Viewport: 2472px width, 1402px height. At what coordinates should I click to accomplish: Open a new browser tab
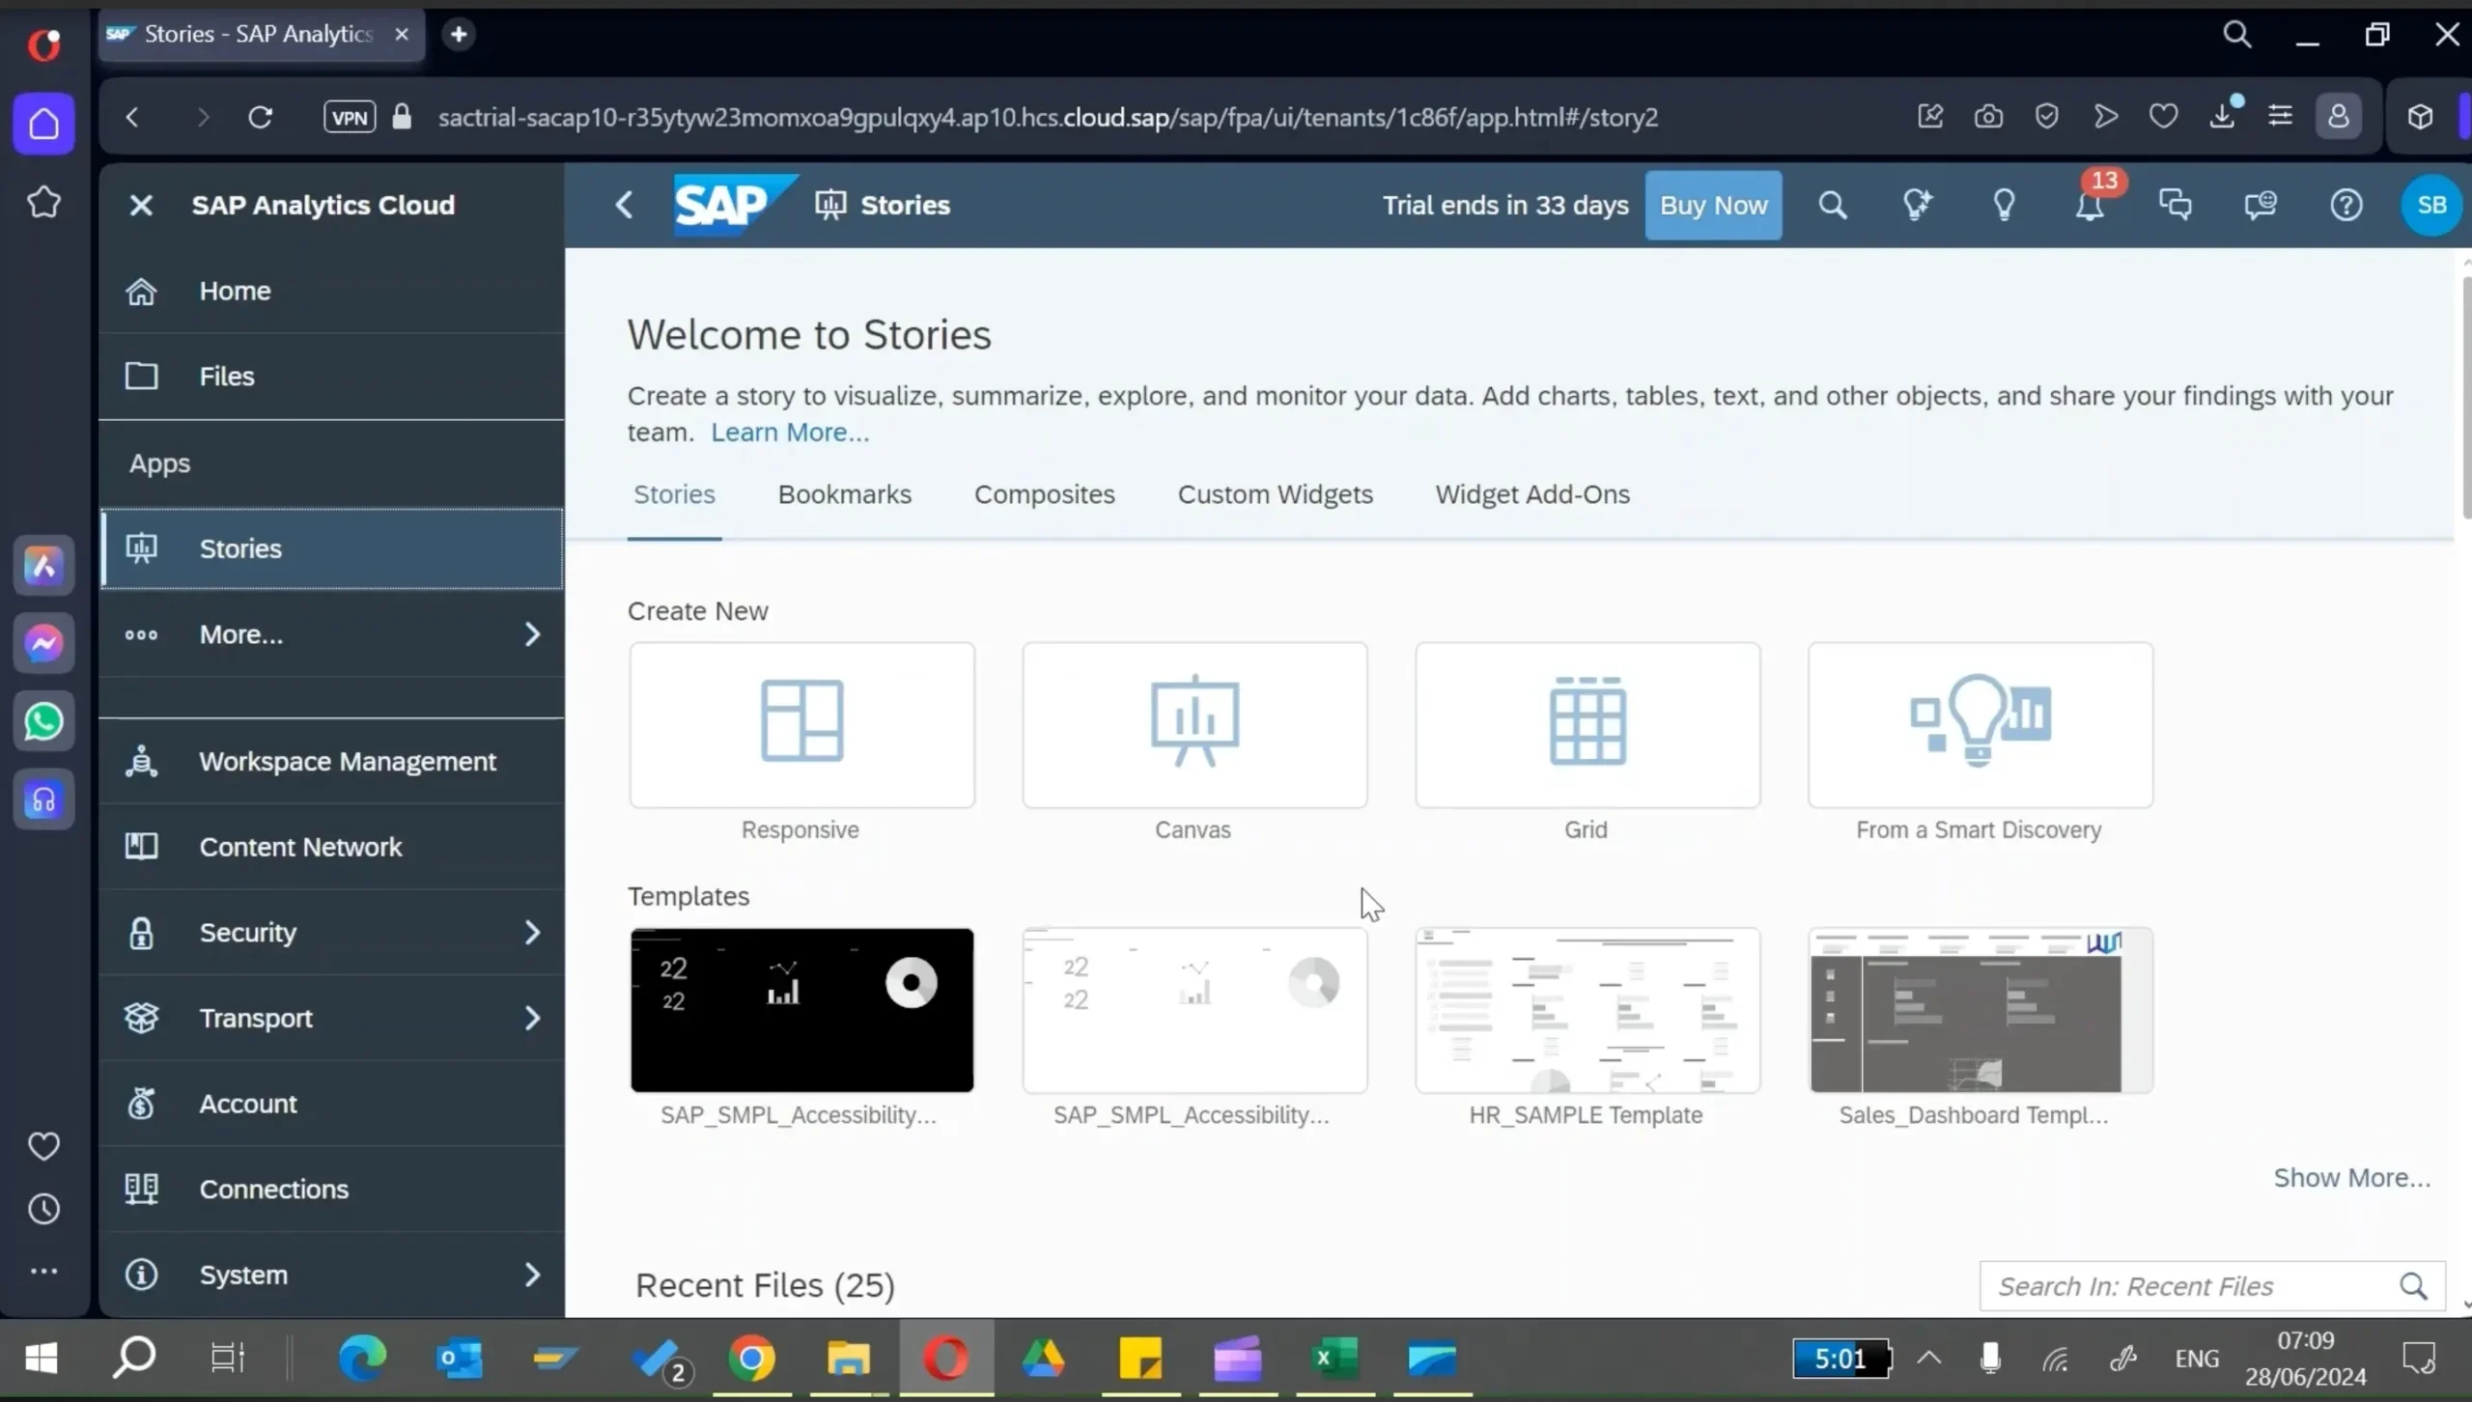pyautogui.click(x=459, y=35)
